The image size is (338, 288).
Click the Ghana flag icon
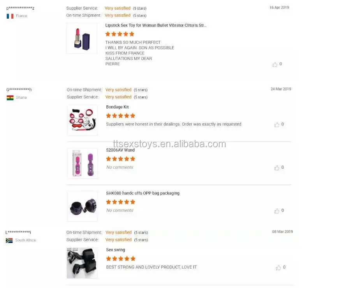point(10,98)
